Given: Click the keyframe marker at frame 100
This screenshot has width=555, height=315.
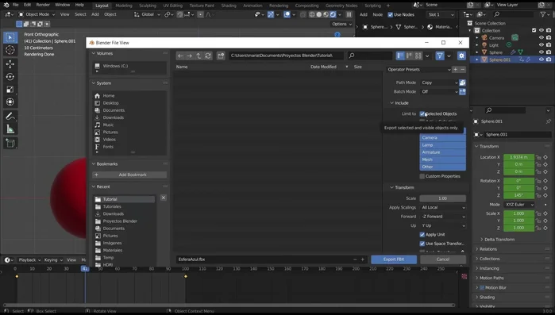Looking at the screenshot, I should pyautogui.click(x=186, y=276).
